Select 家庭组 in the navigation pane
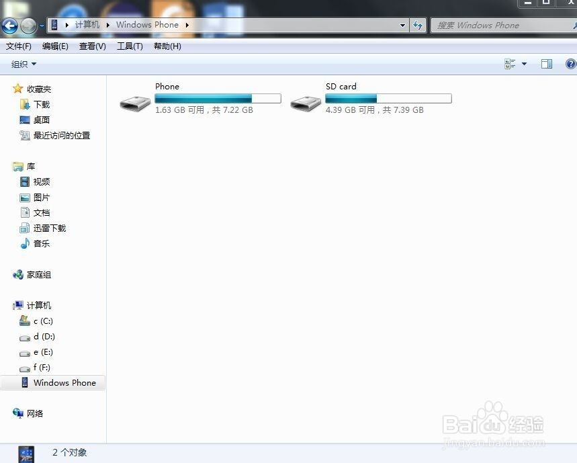The image size is (577, 463). tap(39, 275)
